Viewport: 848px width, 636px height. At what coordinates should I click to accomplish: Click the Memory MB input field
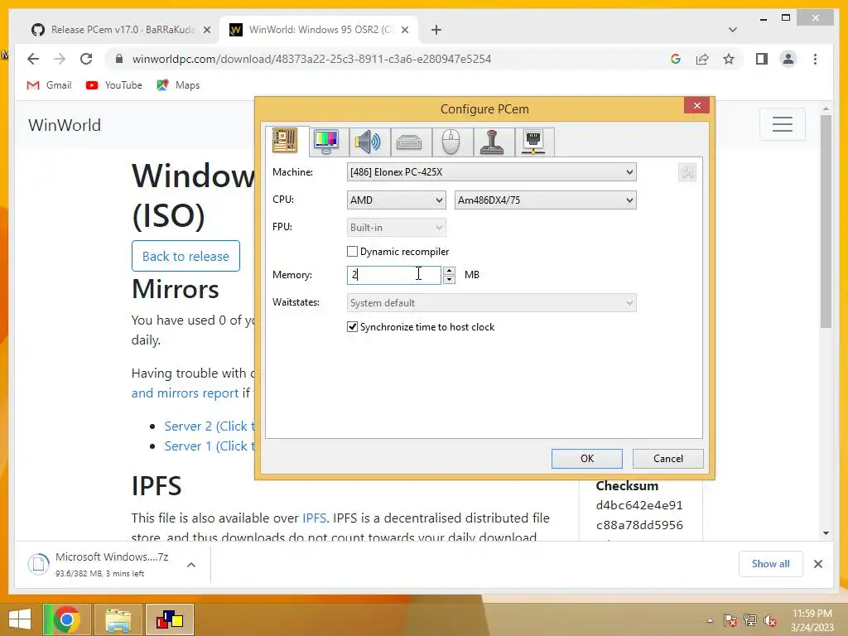pyautogui.click(x=393, y=275)
